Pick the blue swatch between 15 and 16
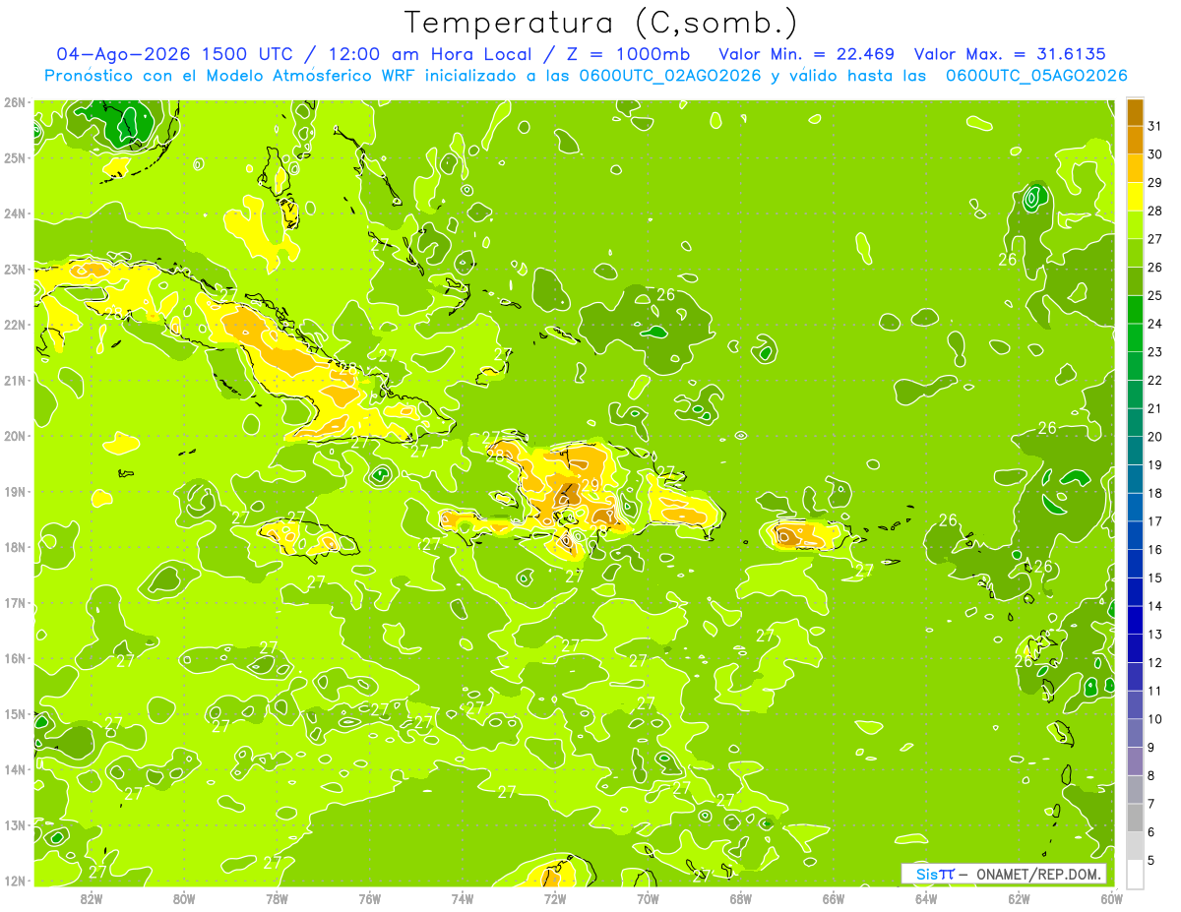This screenshot has width=1181, height=912. click(1135, 564)
